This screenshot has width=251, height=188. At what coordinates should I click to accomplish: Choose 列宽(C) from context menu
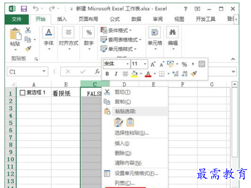click(135, 183)
